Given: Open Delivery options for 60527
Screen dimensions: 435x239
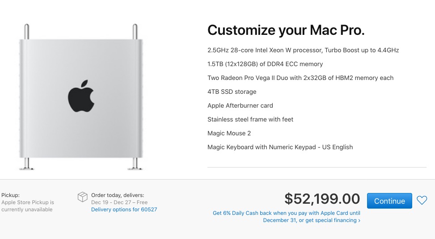Looking at the screenshot, I should click(124, 210).
